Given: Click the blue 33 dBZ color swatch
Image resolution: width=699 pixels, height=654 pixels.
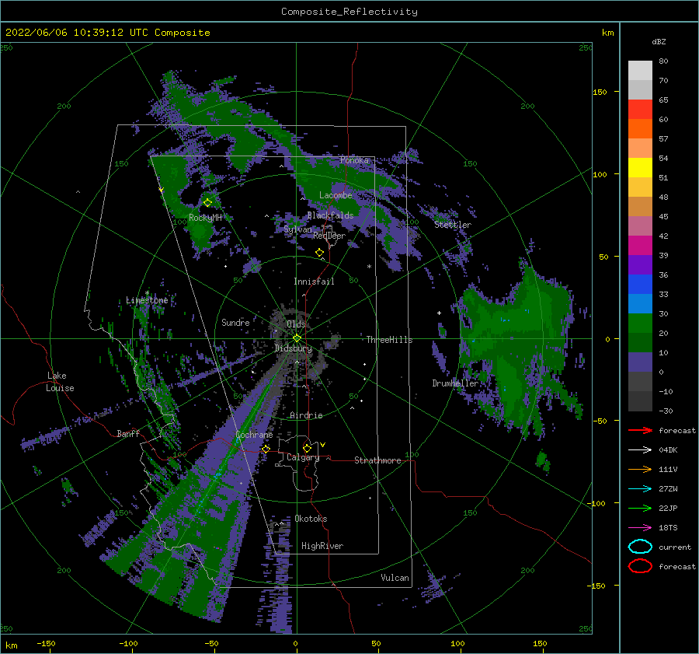Looking at the screenshot, I should [x=640, y=285].
